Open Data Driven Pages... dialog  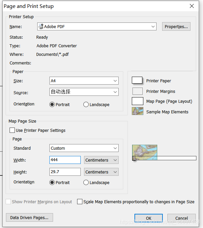click(x=29, y=217)
